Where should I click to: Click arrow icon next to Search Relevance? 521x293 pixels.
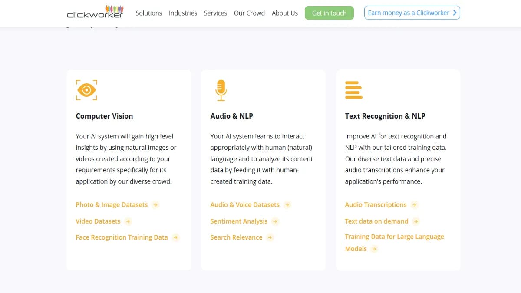(x=270, y=237)
